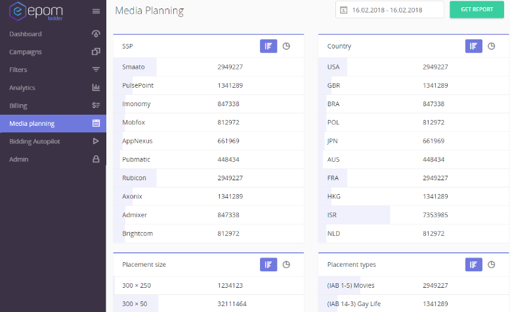Select the Brightcom row in SSP
Image resolution: width=510 pixels, height=312 pixels.
(x=209, y=233)
